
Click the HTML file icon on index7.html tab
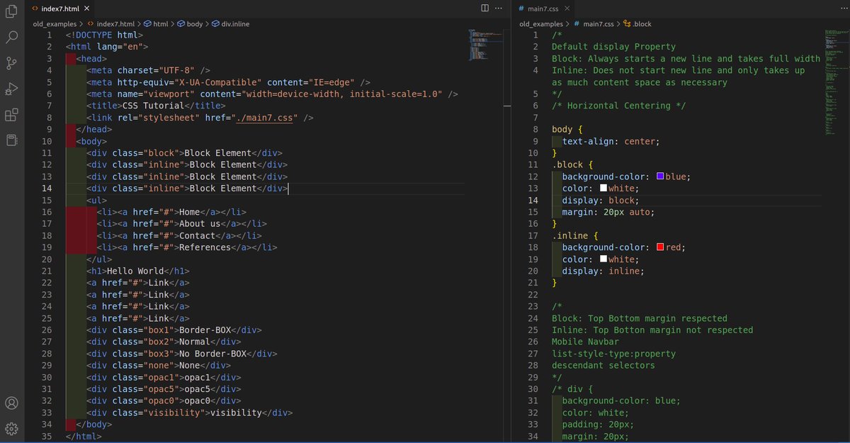pos(35,9)
